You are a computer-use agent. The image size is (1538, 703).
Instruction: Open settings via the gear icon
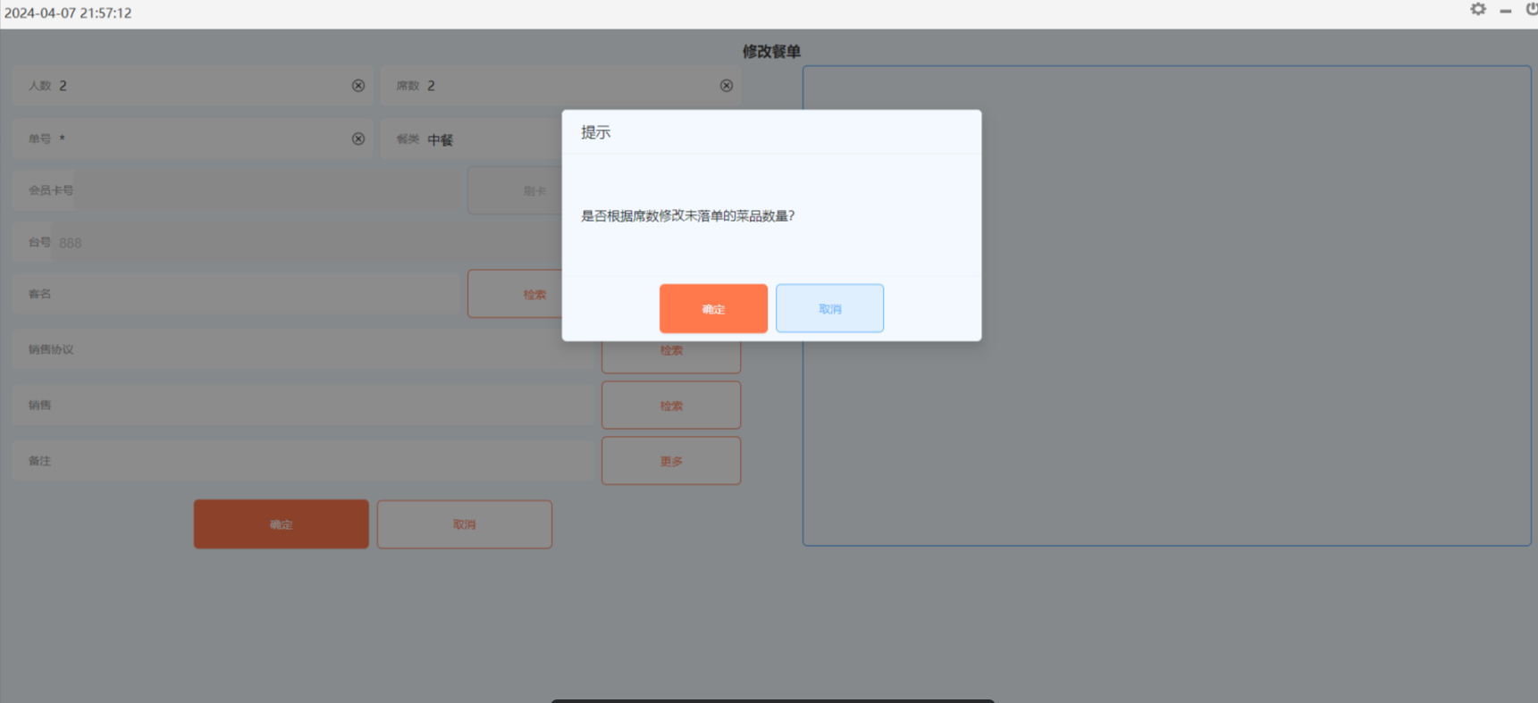click(1478, 10)
